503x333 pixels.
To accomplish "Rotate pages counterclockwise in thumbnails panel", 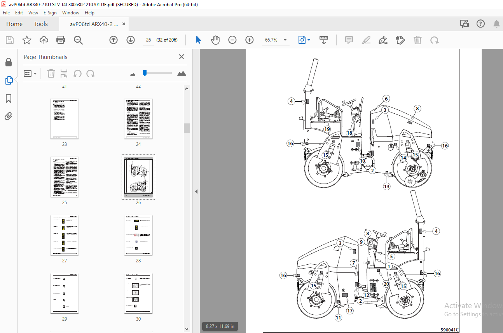I will [x=77, y=73].
